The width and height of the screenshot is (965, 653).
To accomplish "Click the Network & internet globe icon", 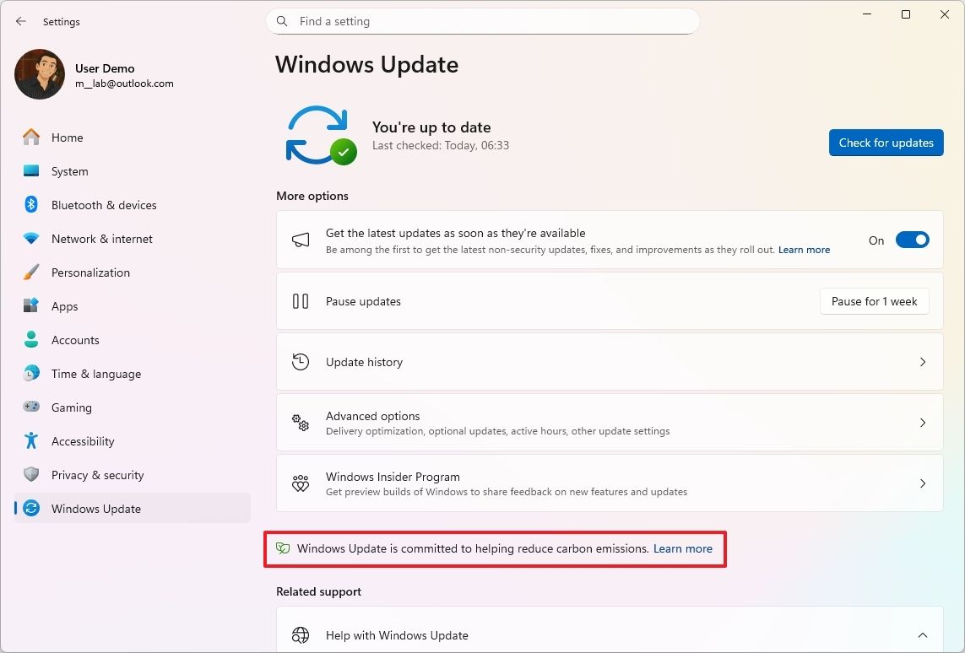I will (x=32, y=239).
